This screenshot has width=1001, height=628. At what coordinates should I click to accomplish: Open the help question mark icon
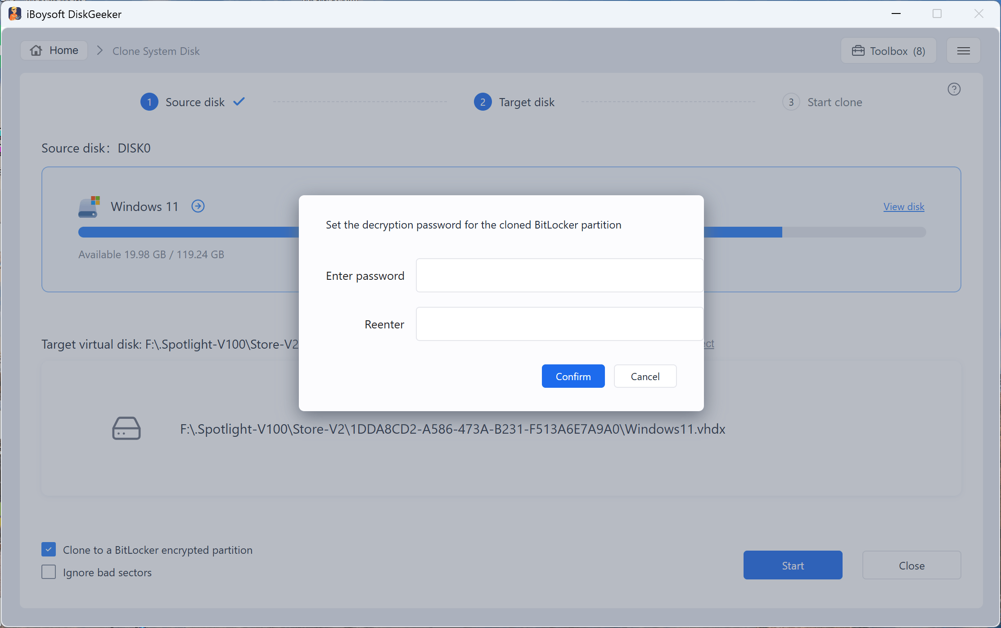(954, 89)
